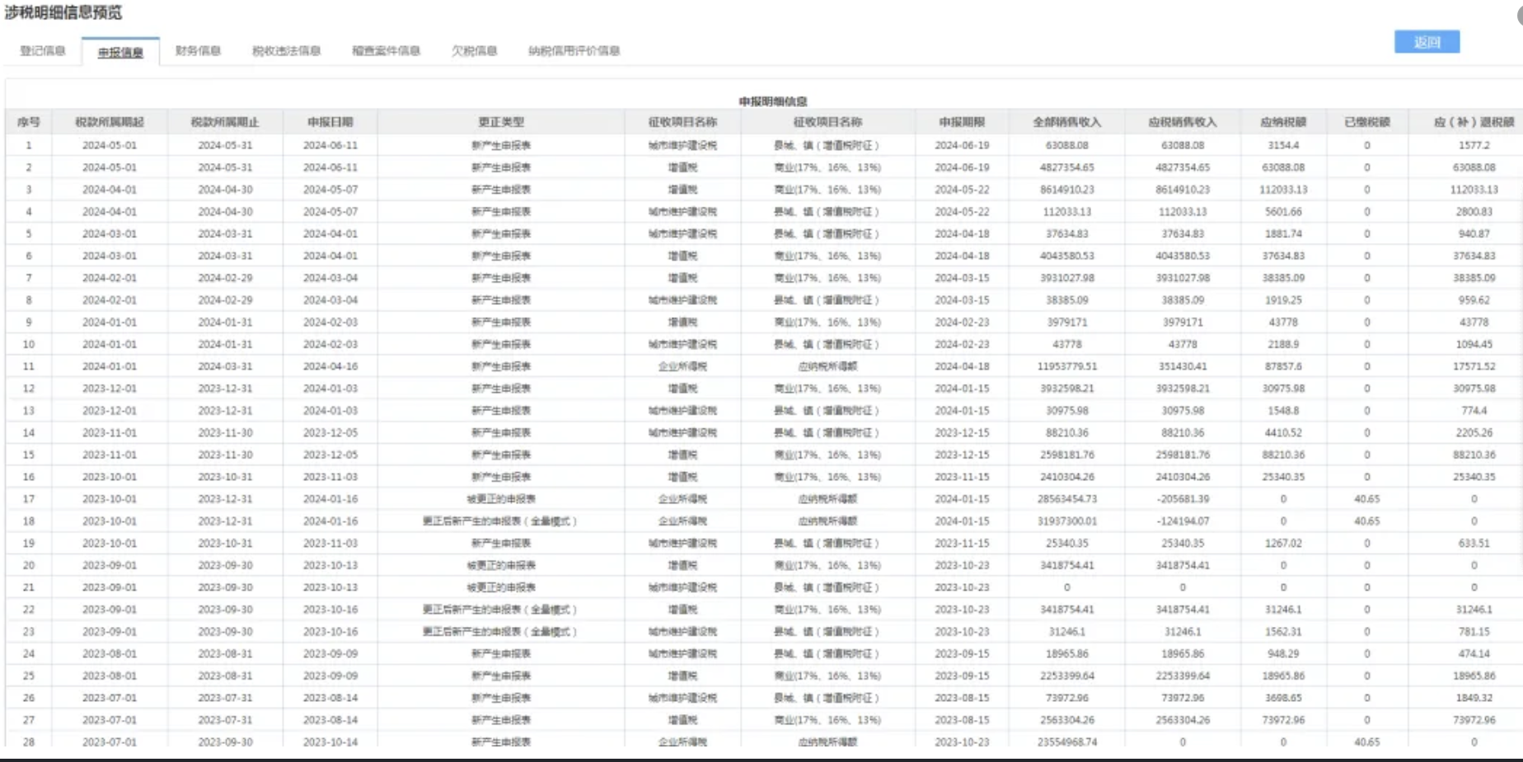Click the 1562.31 tax amount cell
The width and height of the screenshot is (1523, 762).
point(1283,632)
